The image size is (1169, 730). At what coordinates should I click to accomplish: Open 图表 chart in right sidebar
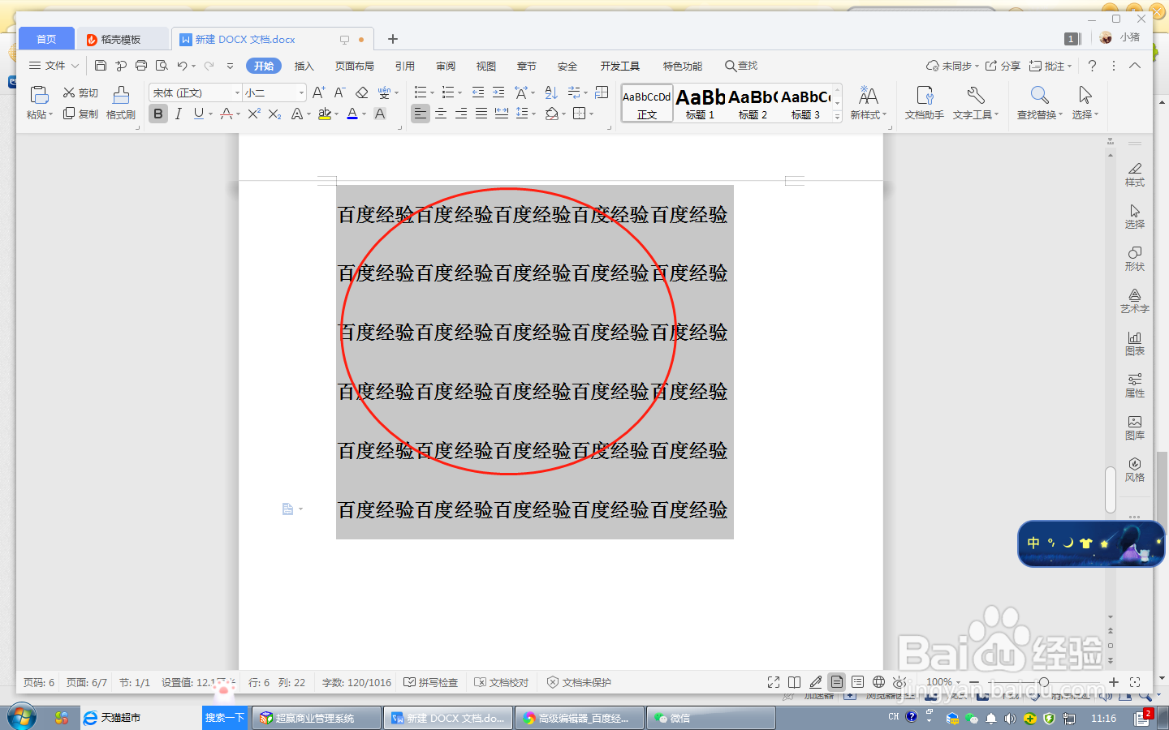1135,343
